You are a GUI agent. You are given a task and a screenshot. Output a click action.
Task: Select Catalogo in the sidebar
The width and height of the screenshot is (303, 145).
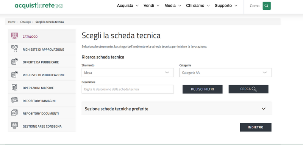42,36
